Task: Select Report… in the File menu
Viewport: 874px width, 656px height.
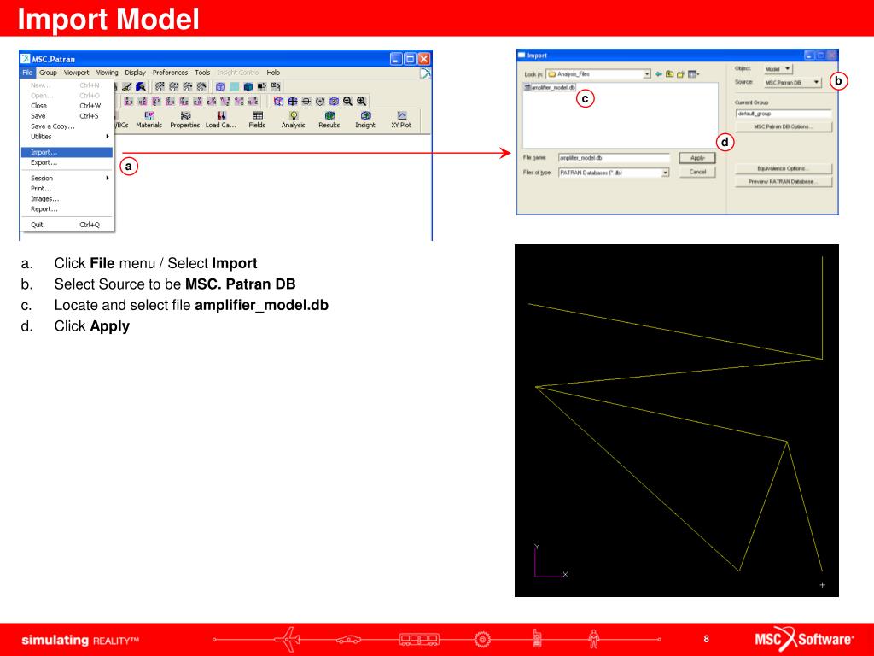Action: (x=67, y=209)
